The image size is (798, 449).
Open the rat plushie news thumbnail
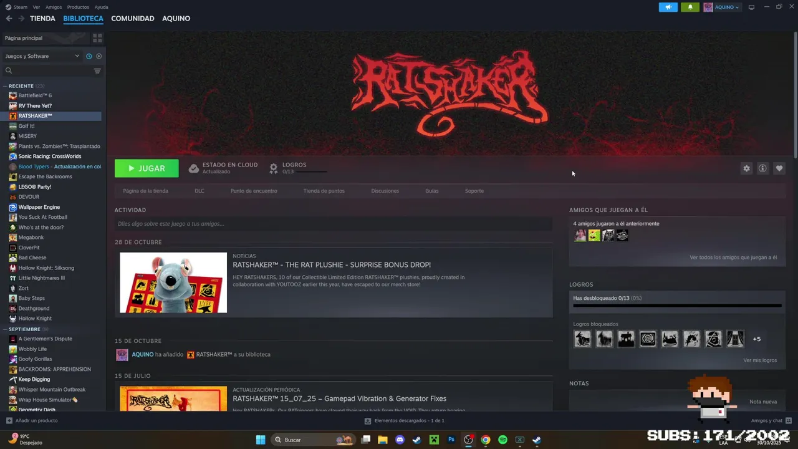click(x=173, y=282)
